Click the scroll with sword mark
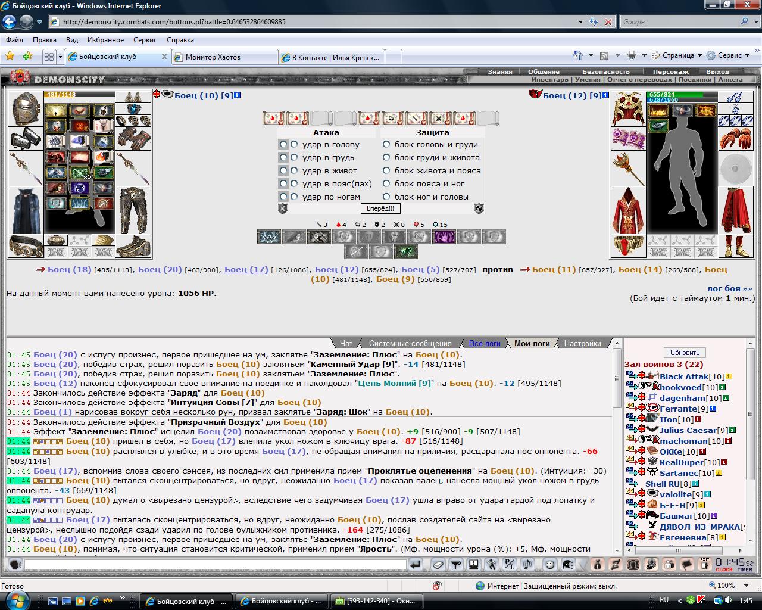 point(417,118)
